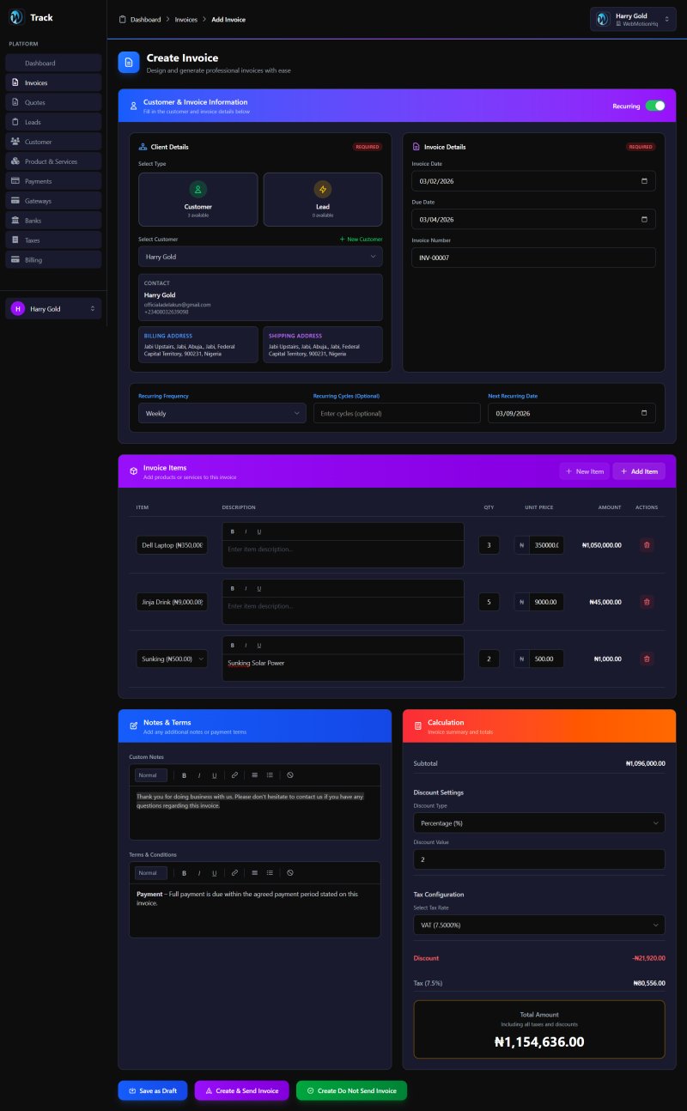This screenshot has height=1111, width=687.
Task: Click the Save as Draft button
Action: click(x=152, y=1090)
